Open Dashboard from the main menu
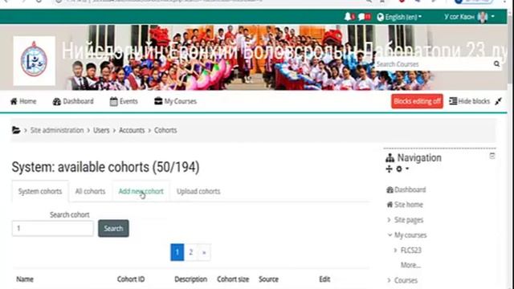 pos(73,101)
